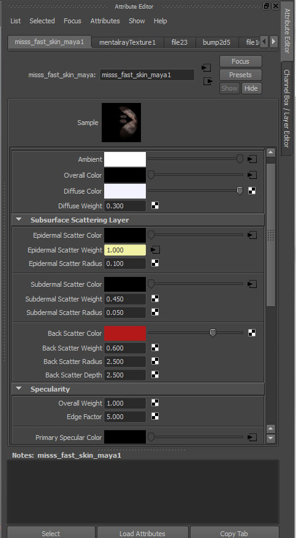
Task: Switch to the bump2d5 tab
Action: [x=216, y=42]
